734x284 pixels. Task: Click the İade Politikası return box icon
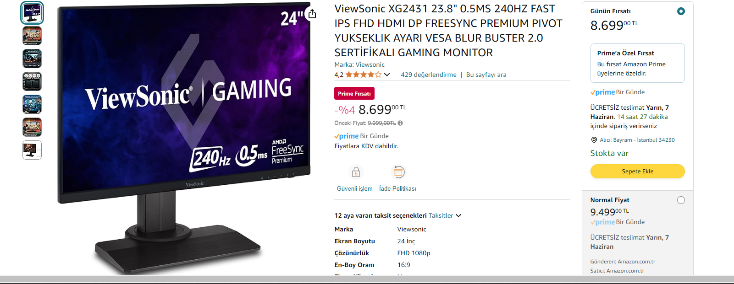399,172
